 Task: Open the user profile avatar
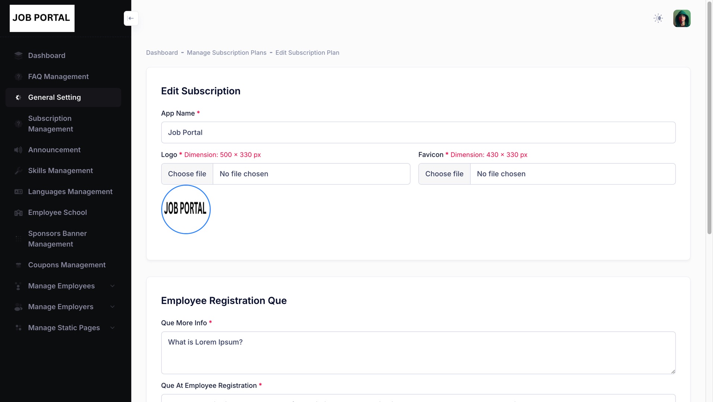[x=681, y=18]
